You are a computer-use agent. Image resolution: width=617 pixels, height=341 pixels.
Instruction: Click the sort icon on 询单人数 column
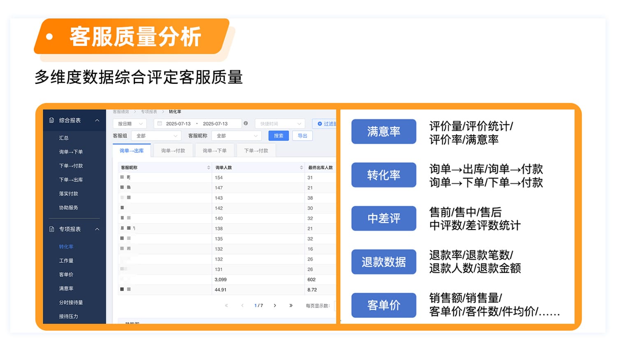tap(301, 167)
